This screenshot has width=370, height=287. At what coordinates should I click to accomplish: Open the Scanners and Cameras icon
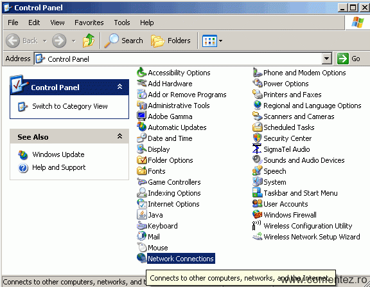[x=257, y=116]
